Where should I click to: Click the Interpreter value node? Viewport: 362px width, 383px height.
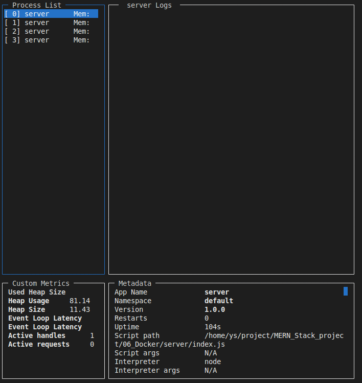point(213,362)
